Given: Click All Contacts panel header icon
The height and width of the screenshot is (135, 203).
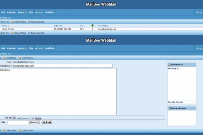Looking at the screenshot, I should click(169, 65).
